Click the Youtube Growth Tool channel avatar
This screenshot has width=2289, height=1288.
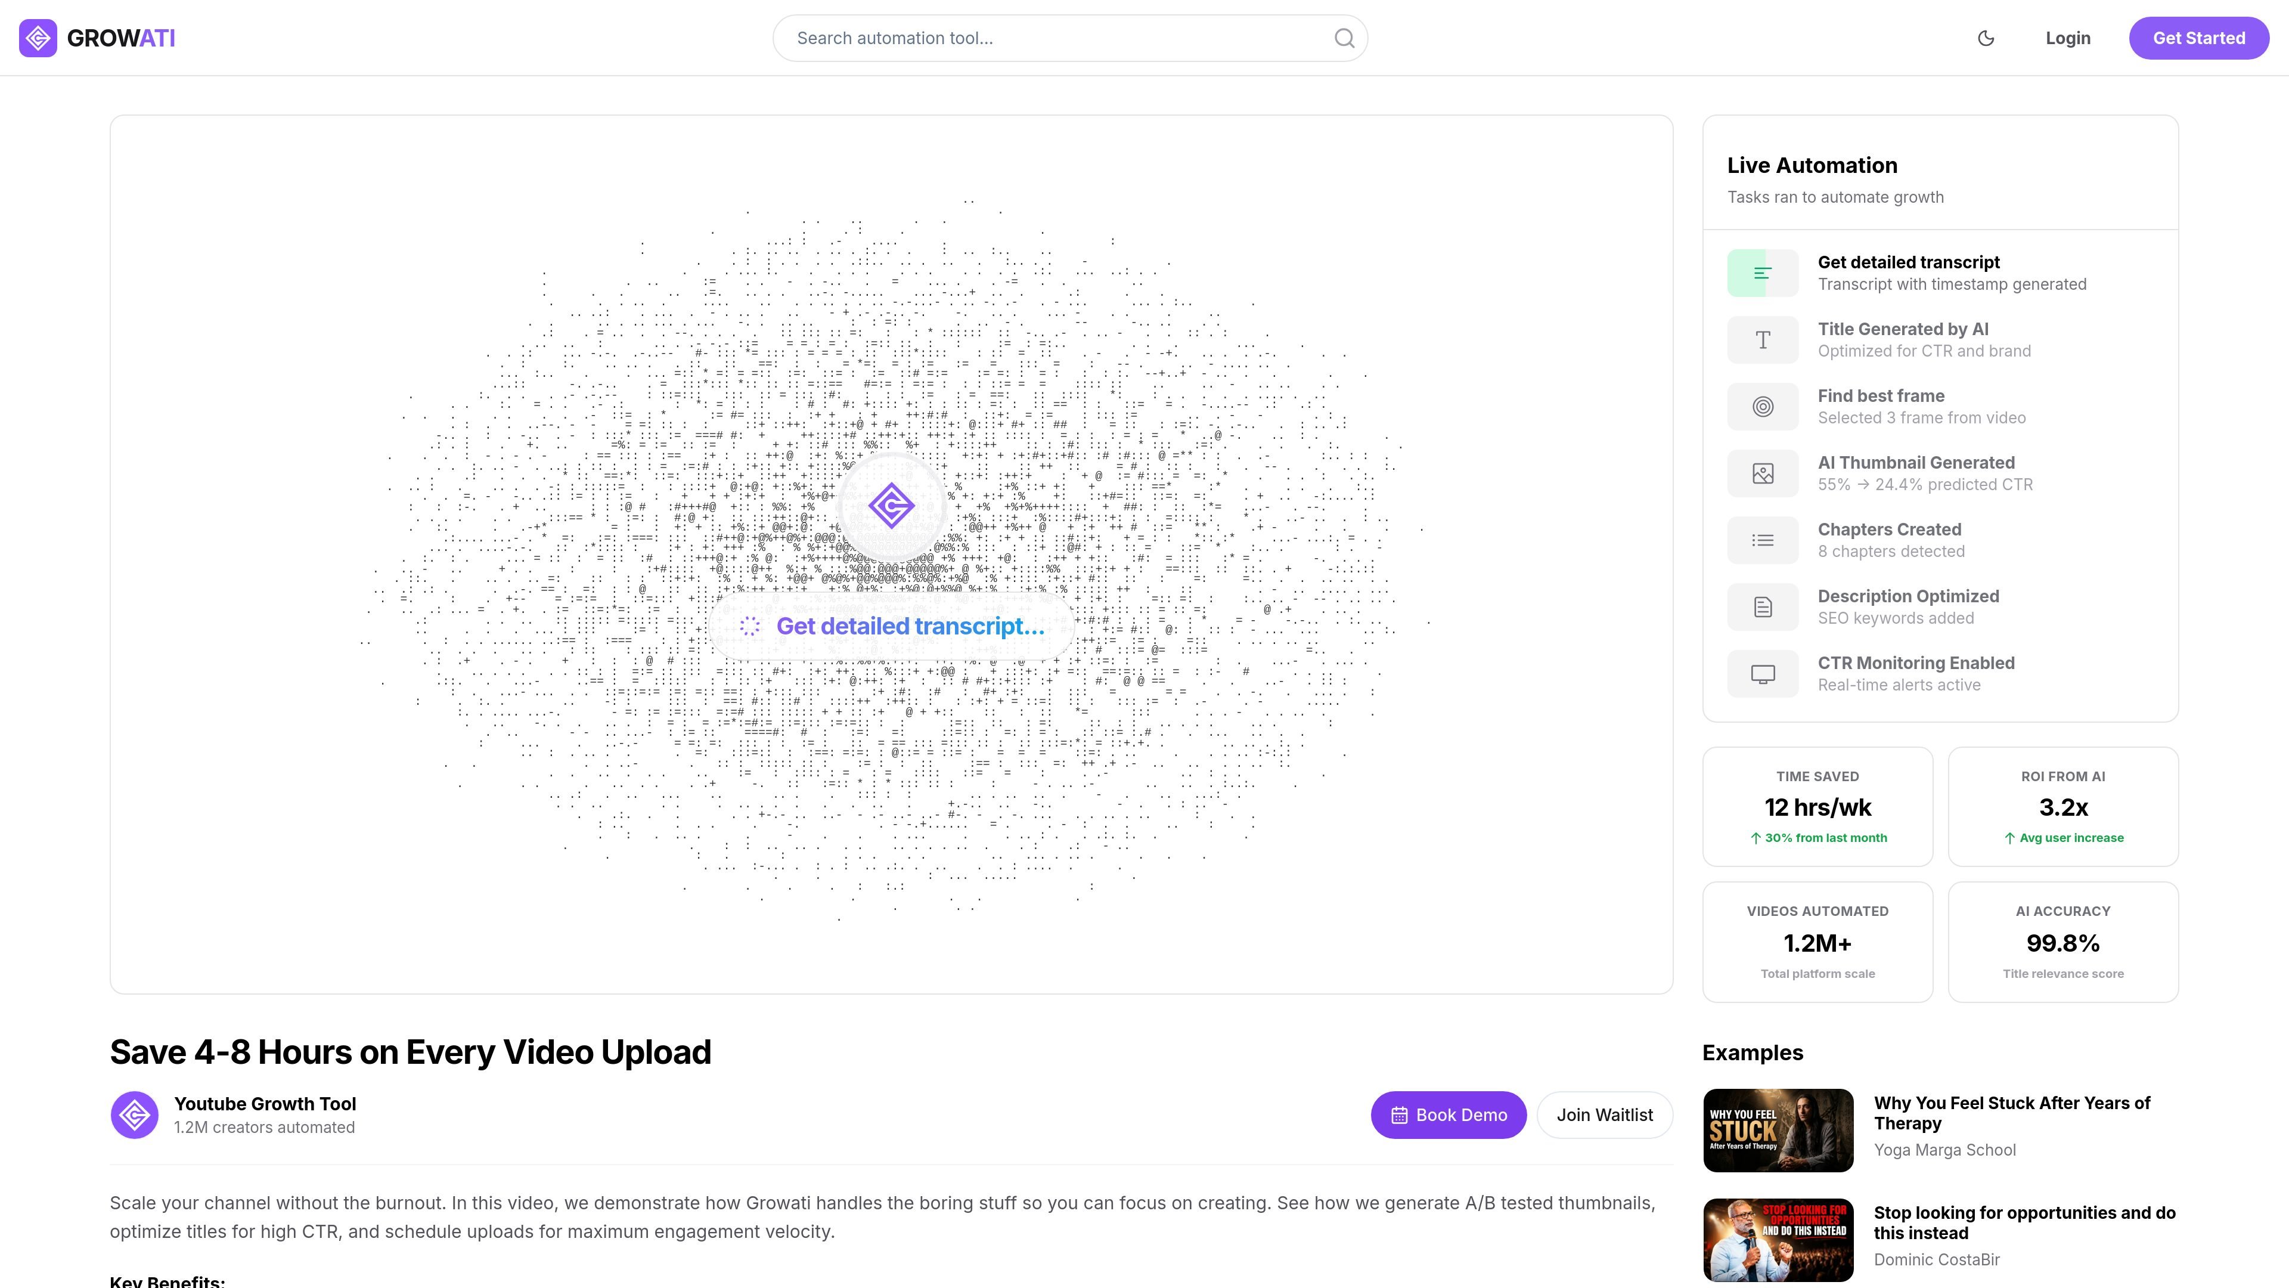click(x=134, y=1114)
